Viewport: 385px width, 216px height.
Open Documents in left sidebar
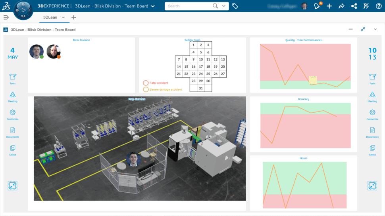pos(13,133)
